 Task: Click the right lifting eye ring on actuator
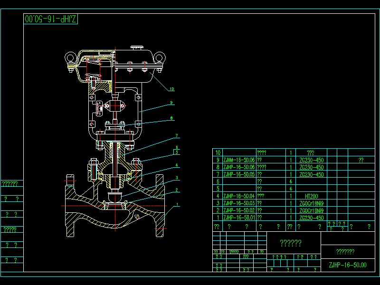point(160,57)
